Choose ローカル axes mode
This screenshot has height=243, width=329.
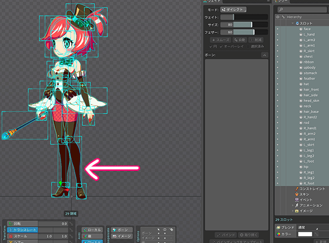tap(92, 230)
